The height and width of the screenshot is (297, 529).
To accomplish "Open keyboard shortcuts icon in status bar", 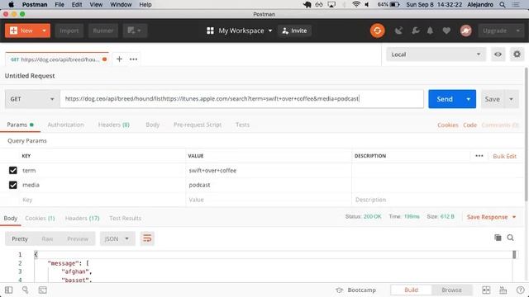I will click(x=503, y=290).
